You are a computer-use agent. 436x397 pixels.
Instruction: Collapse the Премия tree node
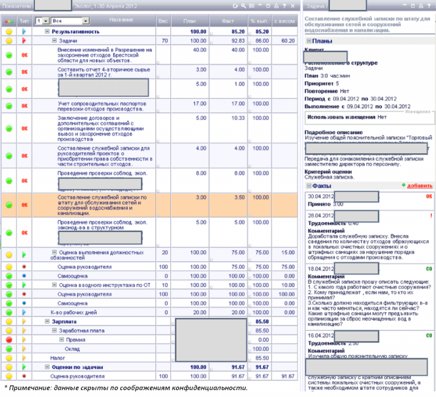62,339
